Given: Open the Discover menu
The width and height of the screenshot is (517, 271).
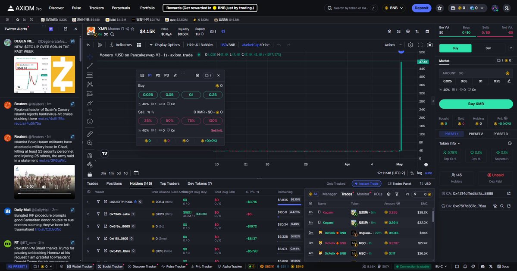Looking at the screenshot, I should coord(56,8).
